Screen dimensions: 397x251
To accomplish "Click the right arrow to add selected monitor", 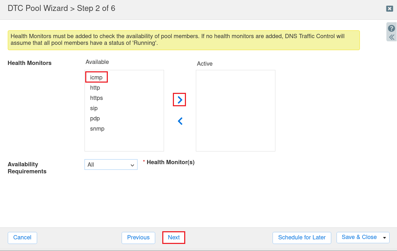I will tap(179, 100).
